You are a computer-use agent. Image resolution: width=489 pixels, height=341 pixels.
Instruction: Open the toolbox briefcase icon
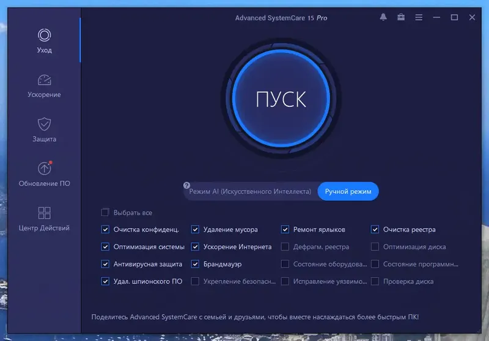(401, 18)
